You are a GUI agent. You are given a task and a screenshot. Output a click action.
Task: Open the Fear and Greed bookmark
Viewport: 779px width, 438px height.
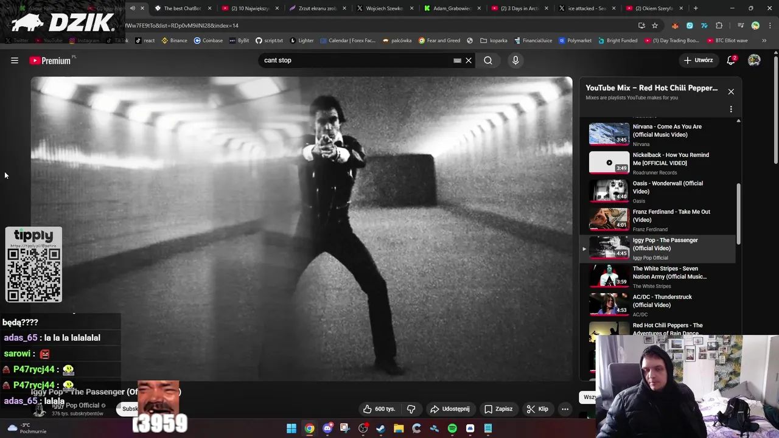(439, 41)
